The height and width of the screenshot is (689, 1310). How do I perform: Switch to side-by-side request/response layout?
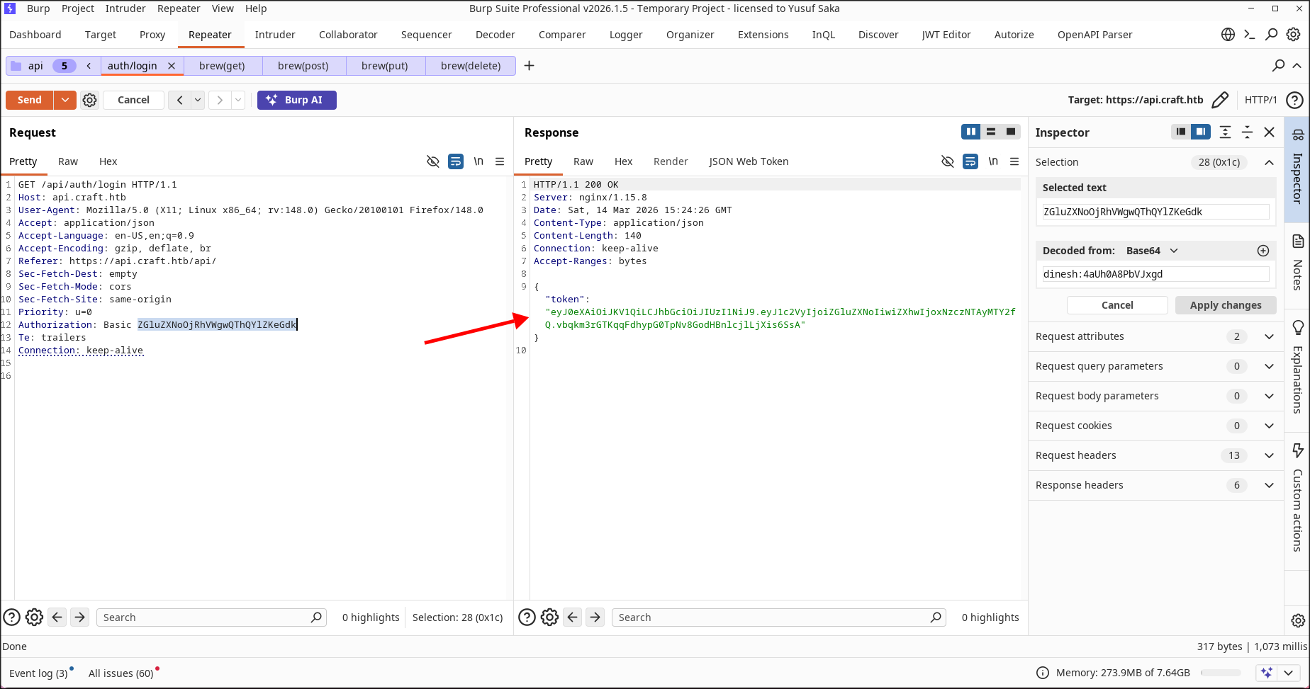coord(971,132)
